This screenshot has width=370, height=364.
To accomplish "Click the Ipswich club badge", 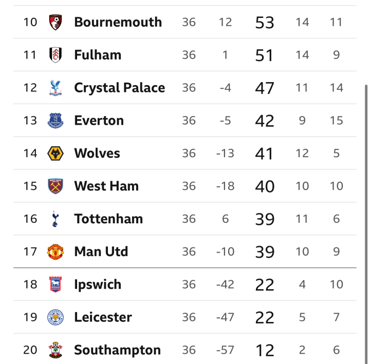I will (x=55, y=284).
